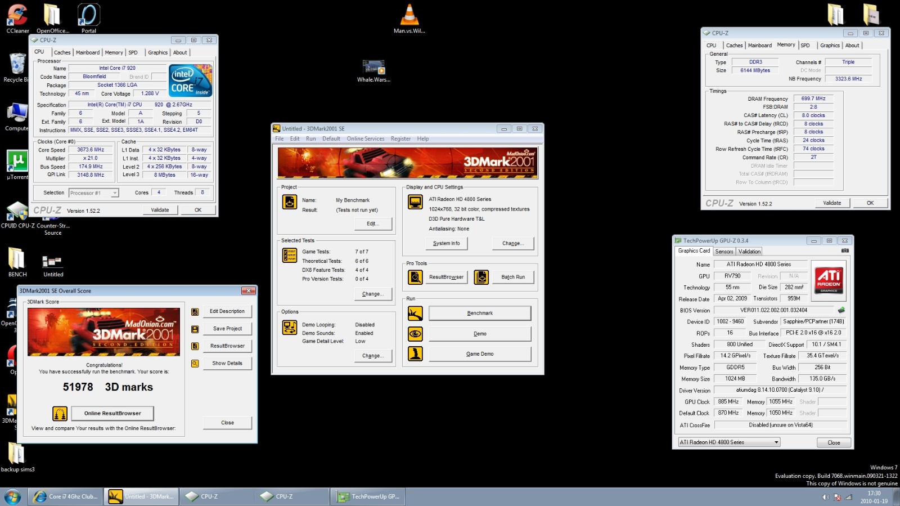Open the VLC Man.vs.Wil desktop file
900x506 pixels.
[409, 18]
